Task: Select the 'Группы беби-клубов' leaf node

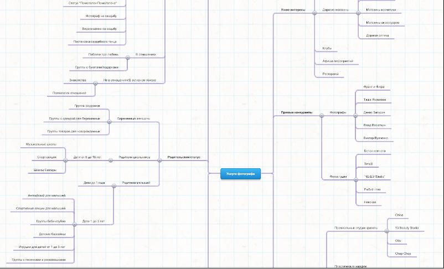Action: 51,221
